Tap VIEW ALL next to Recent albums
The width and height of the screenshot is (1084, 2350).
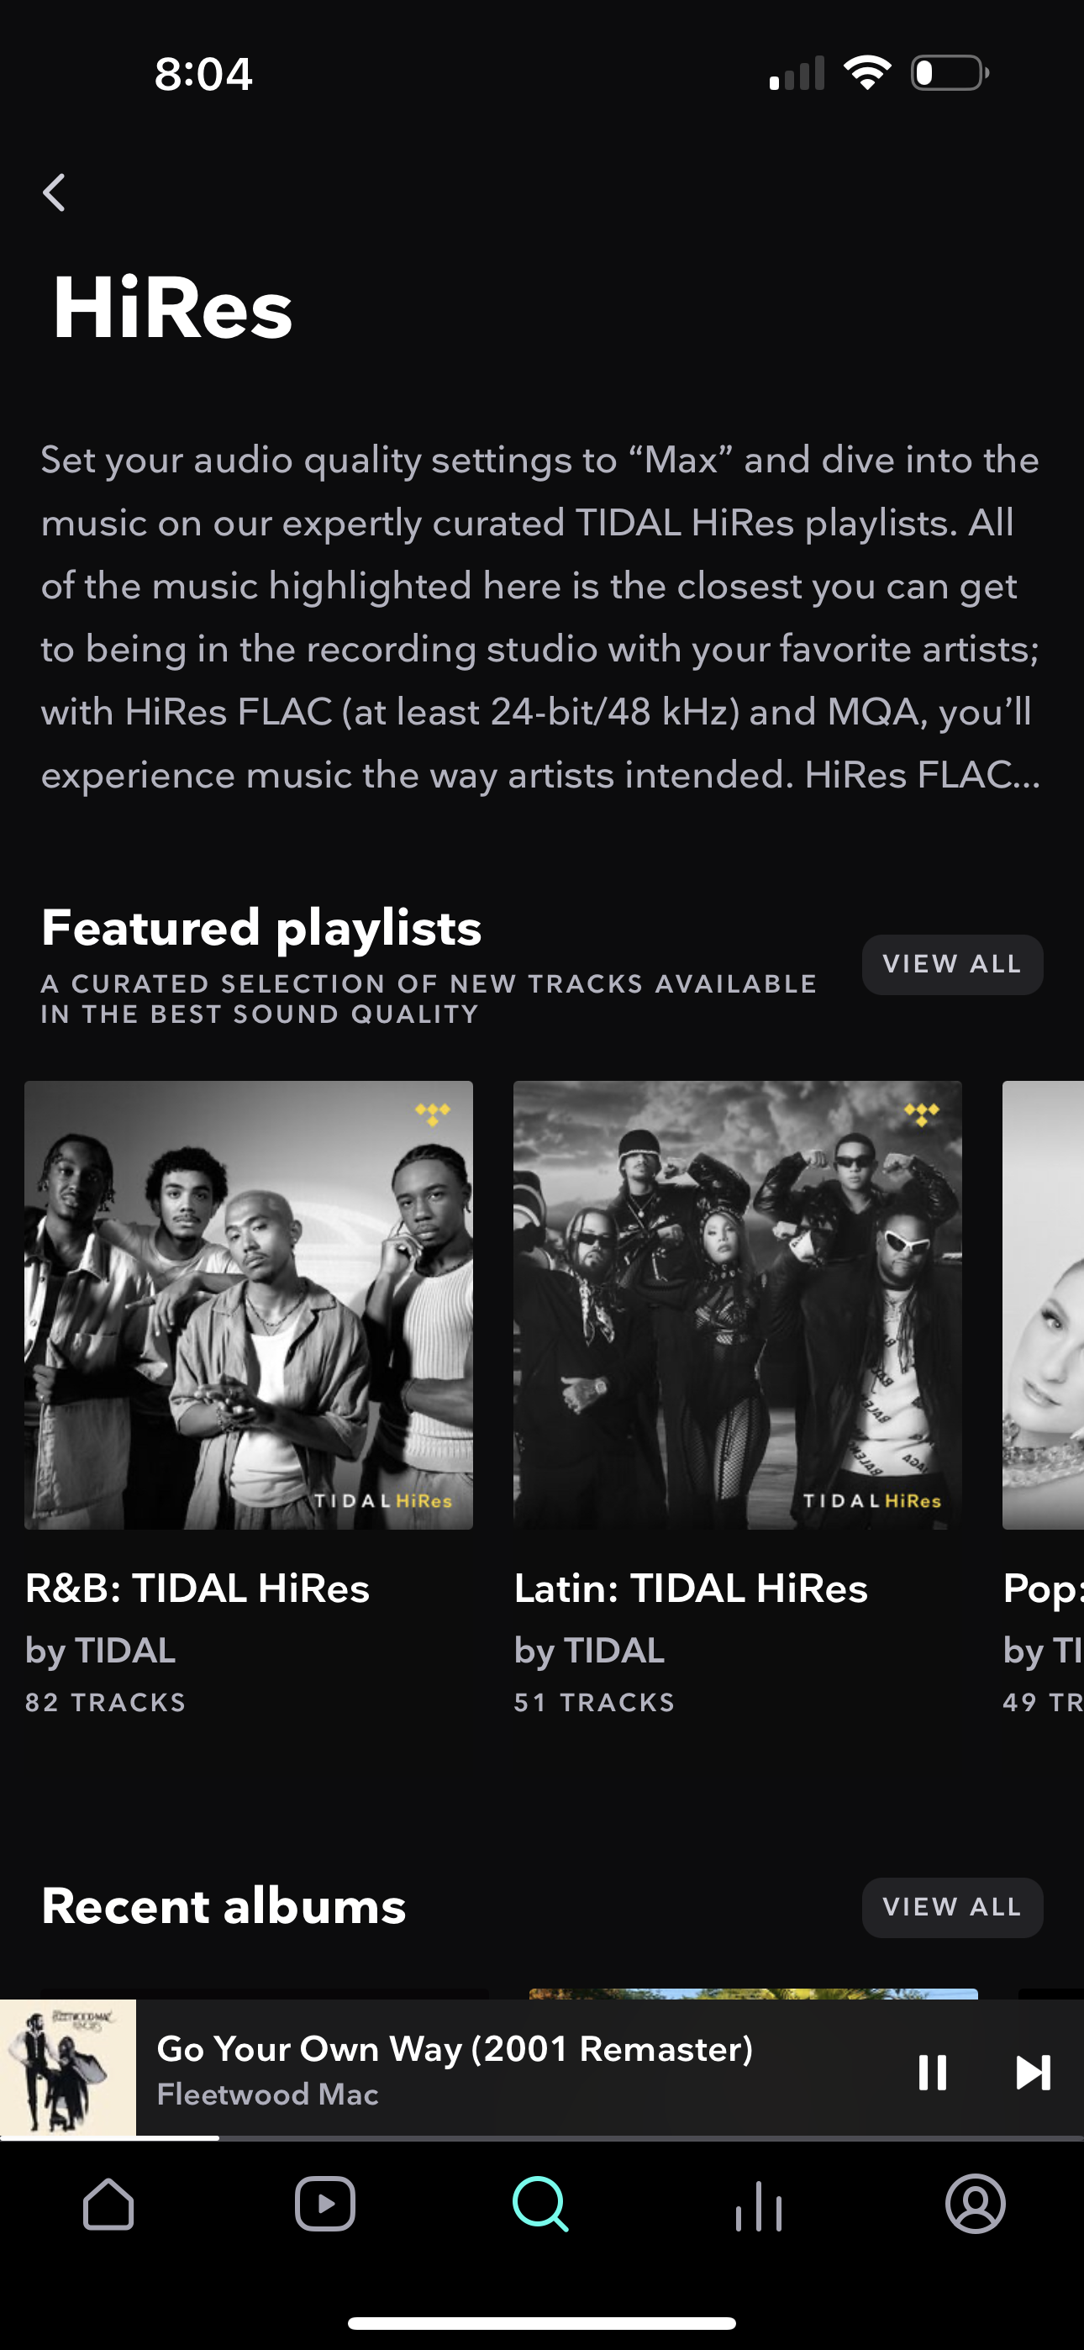pos(952,1906)
